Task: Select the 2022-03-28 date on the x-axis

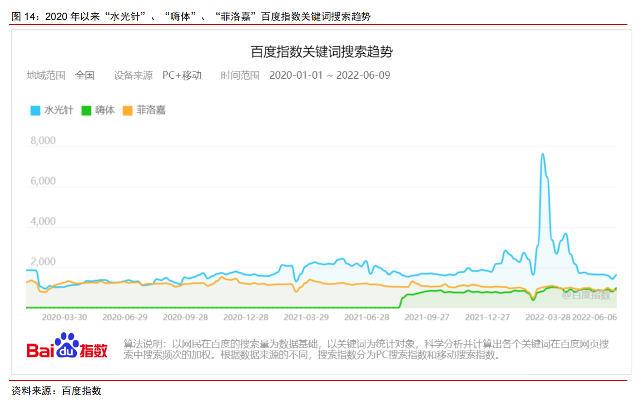Action: (x=548, y=317)
